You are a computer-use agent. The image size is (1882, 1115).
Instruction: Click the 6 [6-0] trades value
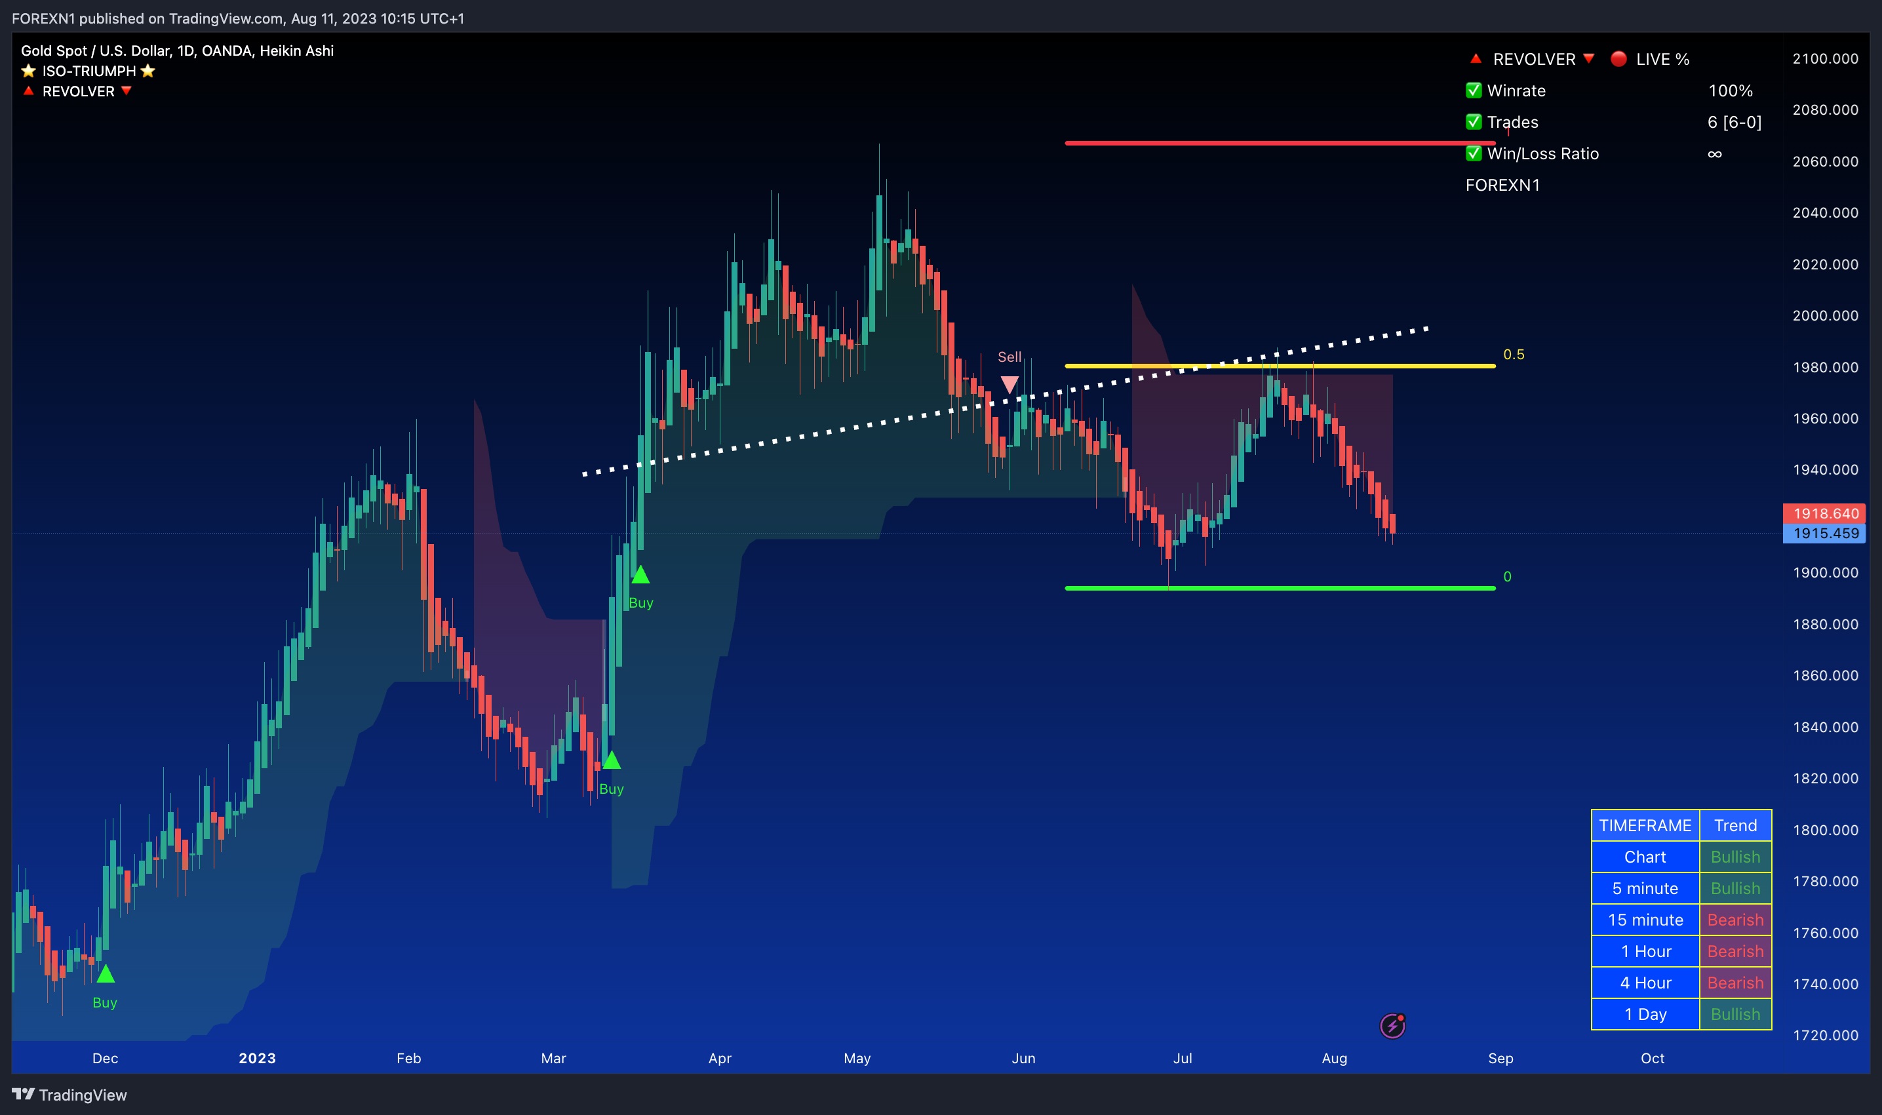pyautogui.click(x=1734, y=122)
